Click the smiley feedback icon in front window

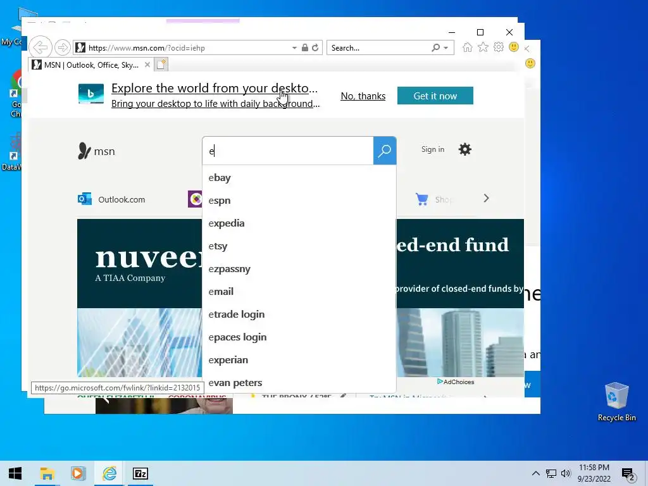[514, 47]
